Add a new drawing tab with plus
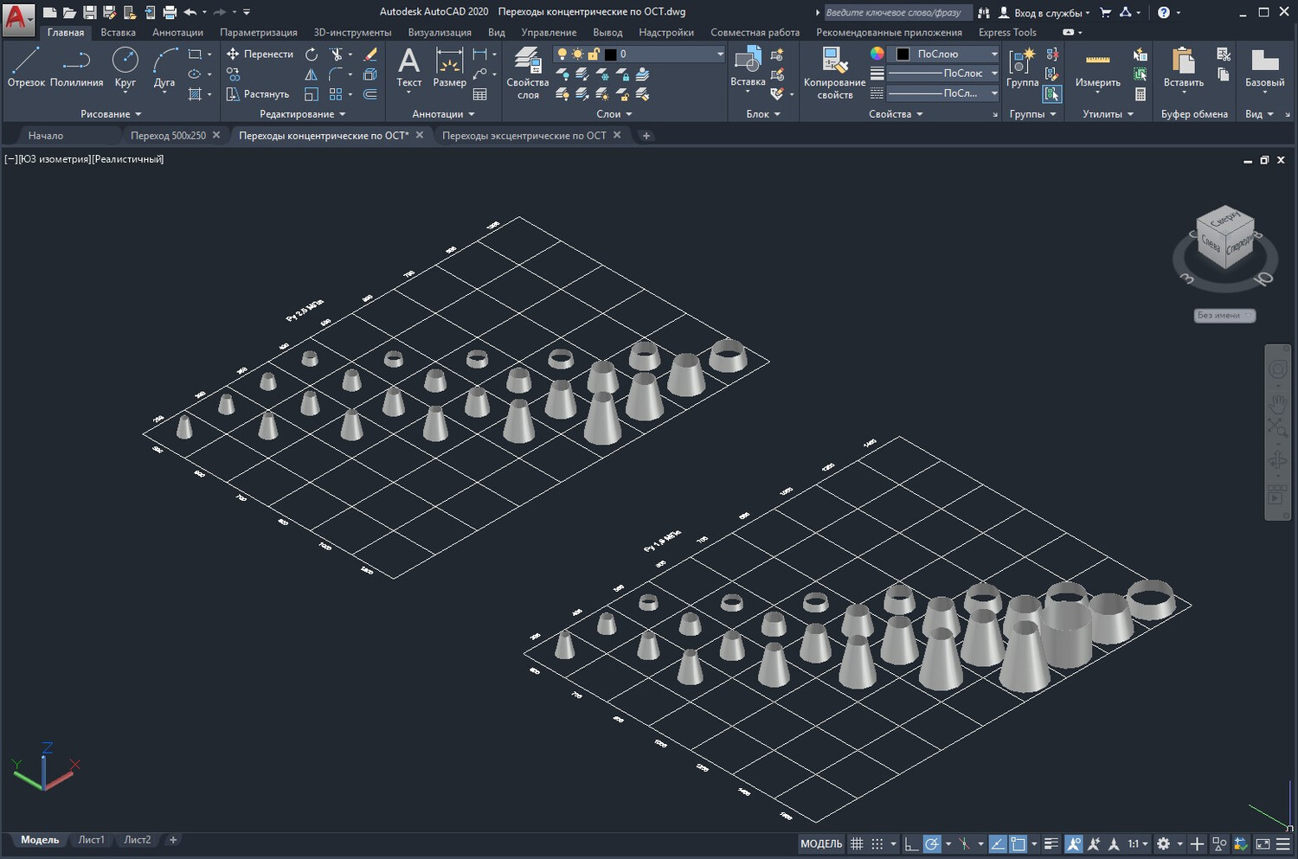Image resolution: width=1298 pixels, height=859 pixels. (x=646, y=136)
